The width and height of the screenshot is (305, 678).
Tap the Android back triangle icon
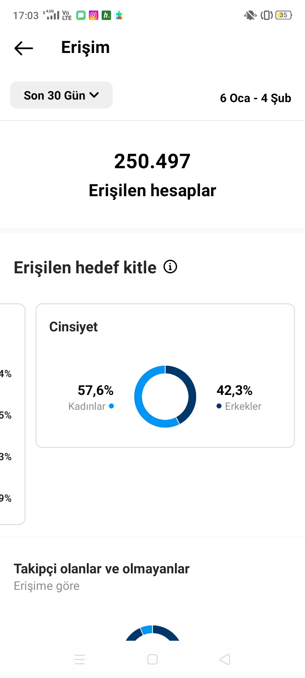pyautogui.click(x=225, y=659)
